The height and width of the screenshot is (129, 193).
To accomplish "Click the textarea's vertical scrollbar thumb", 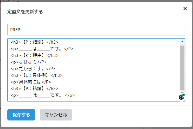I will [x=182, y=68].
